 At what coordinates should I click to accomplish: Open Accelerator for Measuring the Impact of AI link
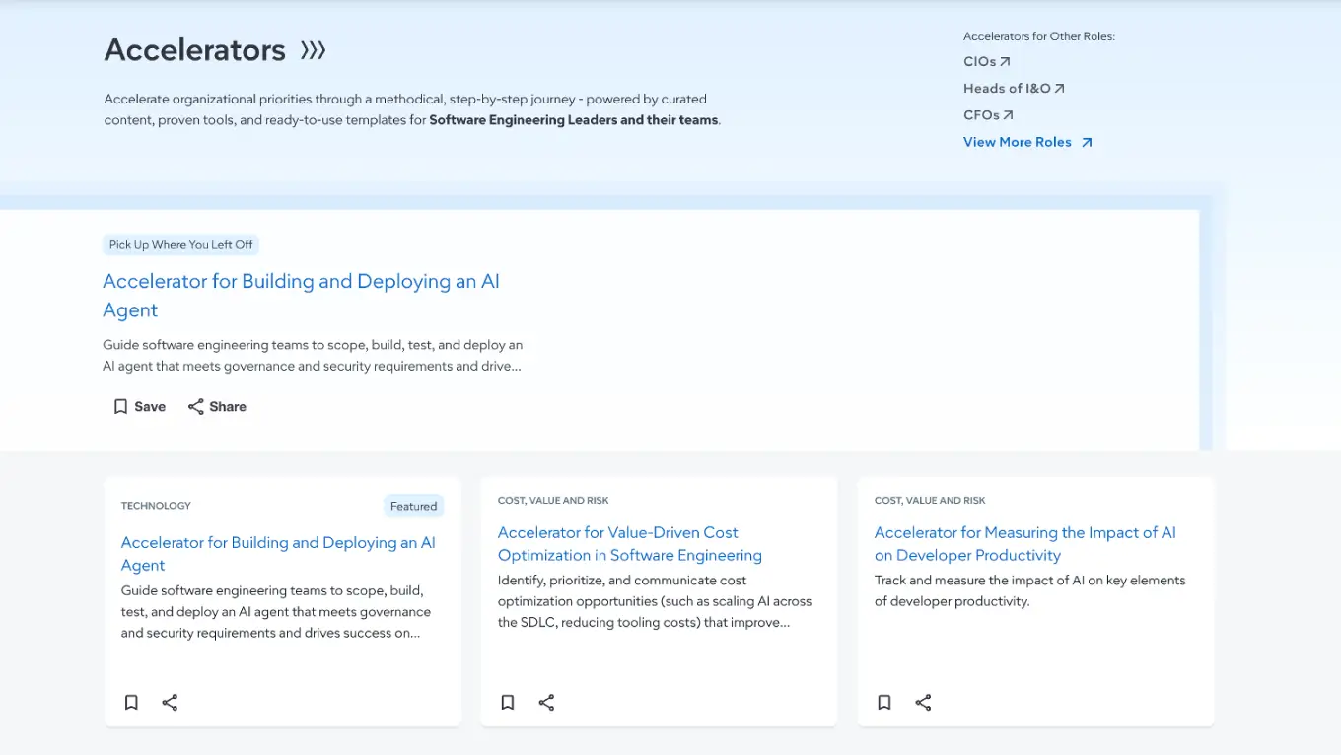pyautogui.click(x=1025, y=544)
